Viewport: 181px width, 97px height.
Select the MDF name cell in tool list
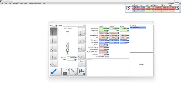[137, 9]
